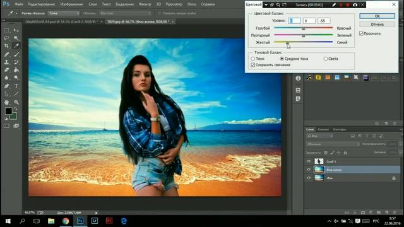Open the opacity dropdown arrow
Screen dimensions: 404x227
point(400,144)
